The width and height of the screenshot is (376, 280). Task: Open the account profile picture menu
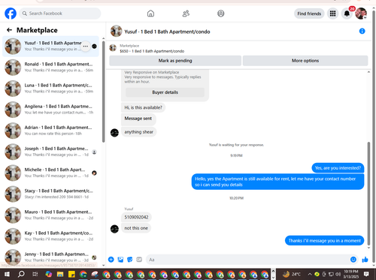(361, 14)
